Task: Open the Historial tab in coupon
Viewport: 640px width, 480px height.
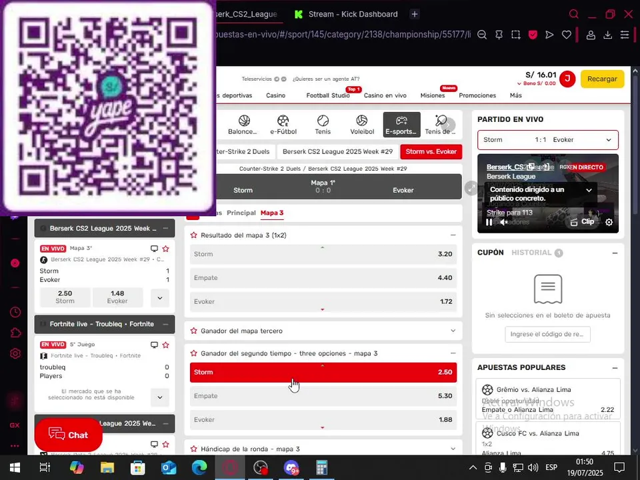Action: tap(531, 253)
